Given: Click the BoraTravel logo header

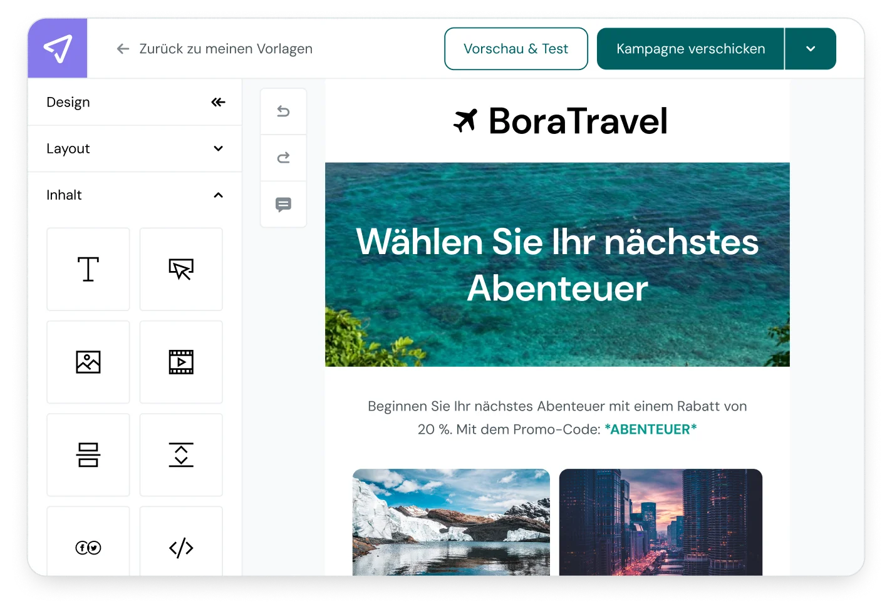Looking at the screenshot, I should pos(561,121).
